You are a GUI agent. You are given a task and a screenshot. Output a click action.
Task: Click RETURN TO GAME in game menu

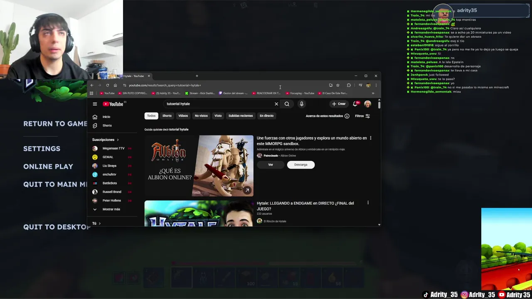click(x=55, y=124)
